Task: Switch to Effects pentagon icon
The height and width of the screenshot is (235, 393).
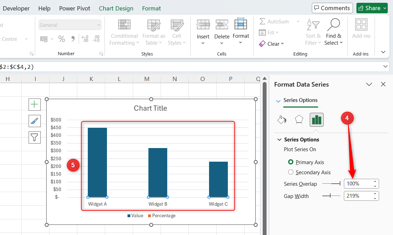Action: tap(299, 120)
